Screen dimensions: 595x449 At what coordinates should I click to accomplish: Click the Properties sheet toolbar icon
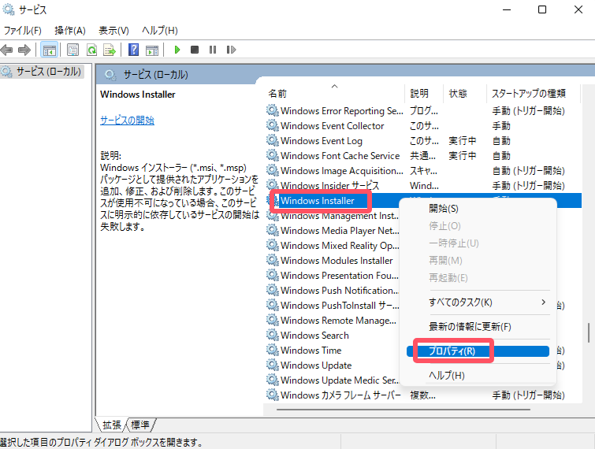[73, 50]
